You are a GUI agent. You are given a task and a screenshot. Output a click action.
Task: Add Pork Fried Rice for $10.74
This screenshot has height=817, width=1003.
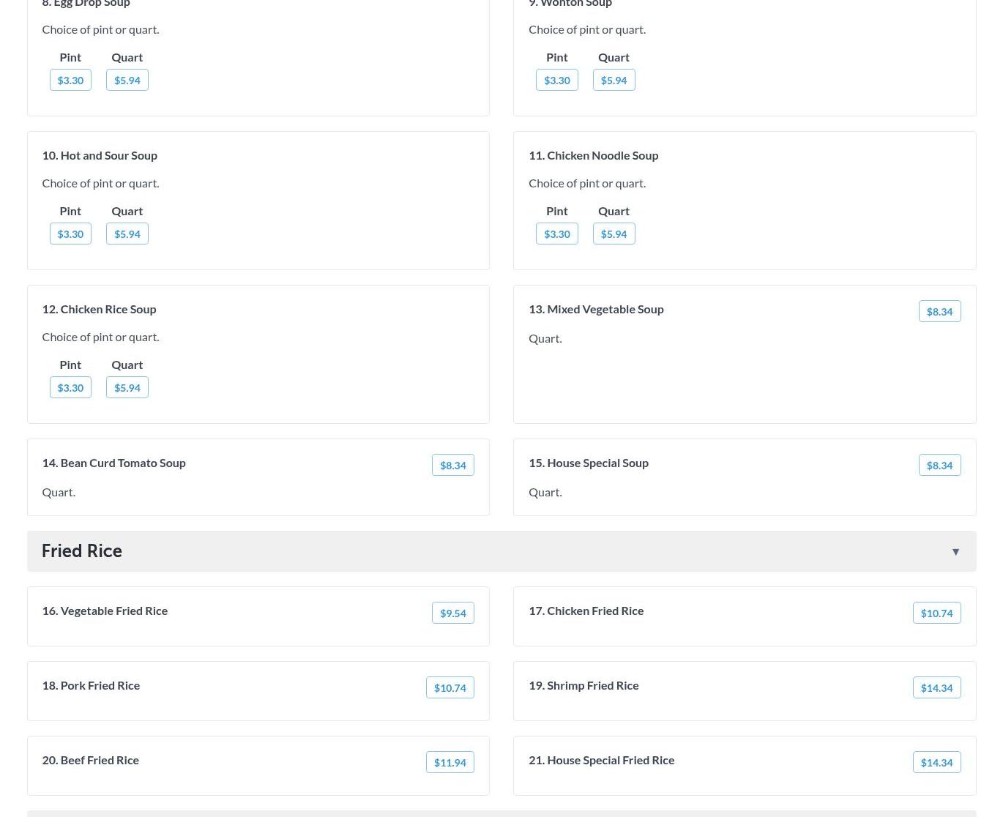[x=450, y=687]
